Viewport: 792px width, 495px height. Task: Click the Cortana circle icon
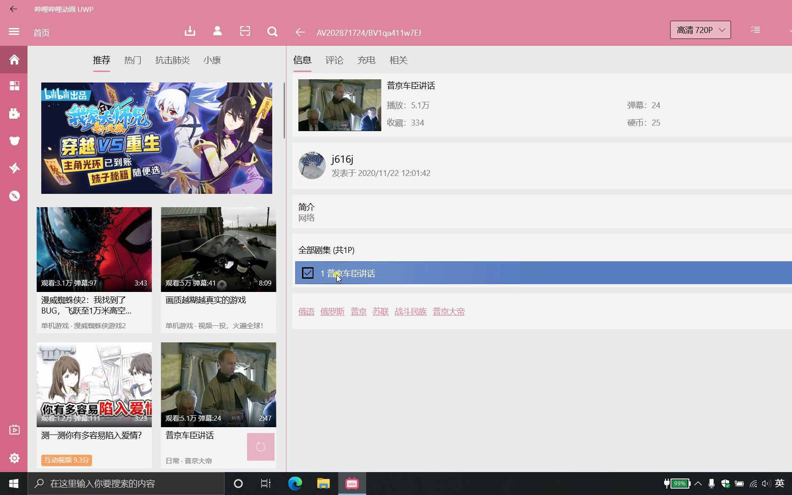click(x=238, y=484)
